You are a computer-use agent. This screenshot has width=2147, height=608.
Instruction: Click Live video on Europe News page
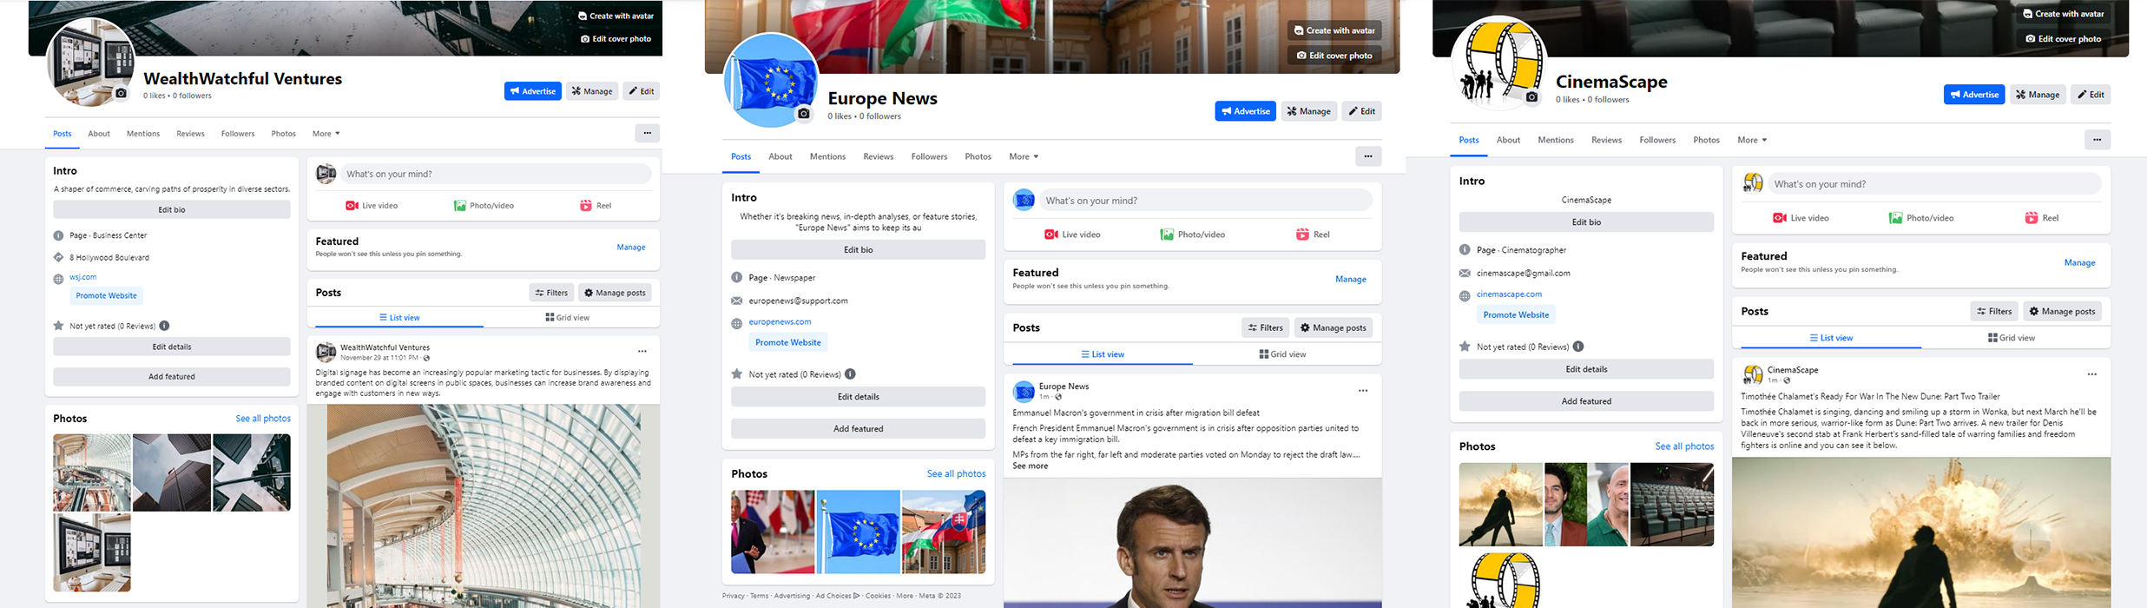click(x=1072, y=235)
